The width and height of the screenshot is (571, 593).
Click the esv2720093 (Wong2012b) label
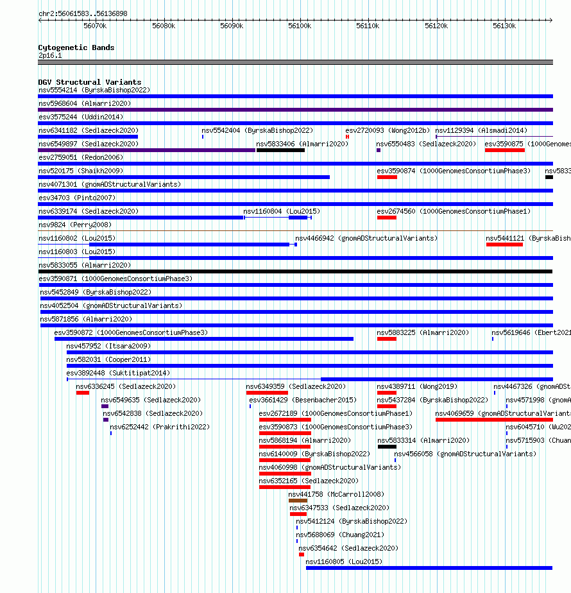(x=388, y=130)
